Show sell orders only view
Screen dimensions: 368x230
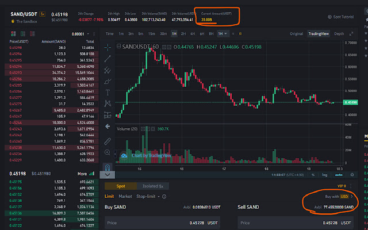[32, 34]
